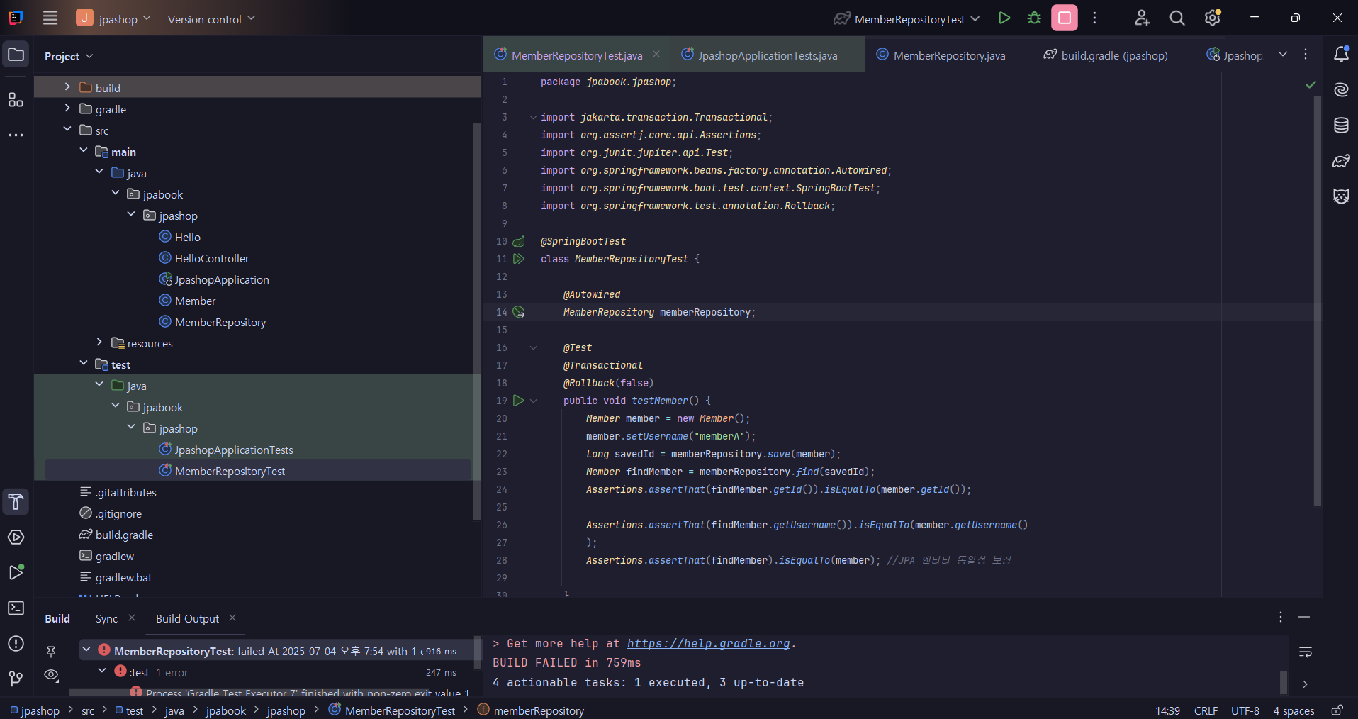Screen dimensions: 1358x719
Task: Click the 14:39 caret position indicator
Action: coord(1167,710)
